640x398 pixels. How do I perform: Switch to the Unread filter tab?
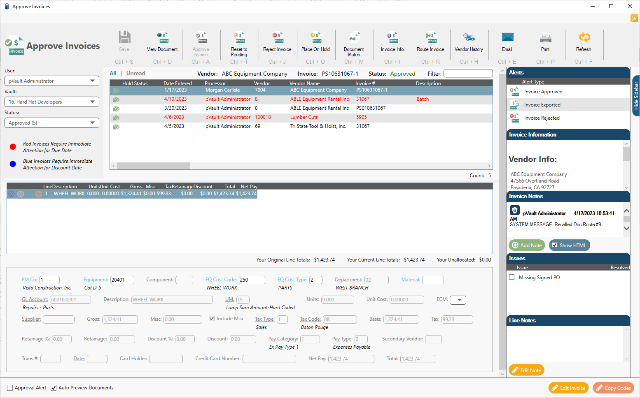136,73
